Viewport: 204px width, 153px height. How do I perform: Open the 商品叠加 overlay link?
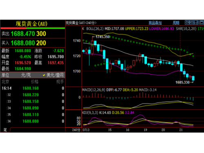coord(155,23)
